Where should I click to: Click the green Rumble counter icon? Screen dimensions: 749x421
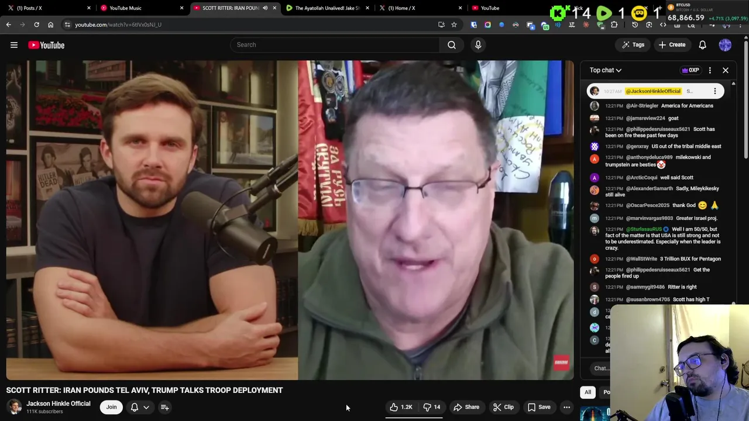[604, 12]
